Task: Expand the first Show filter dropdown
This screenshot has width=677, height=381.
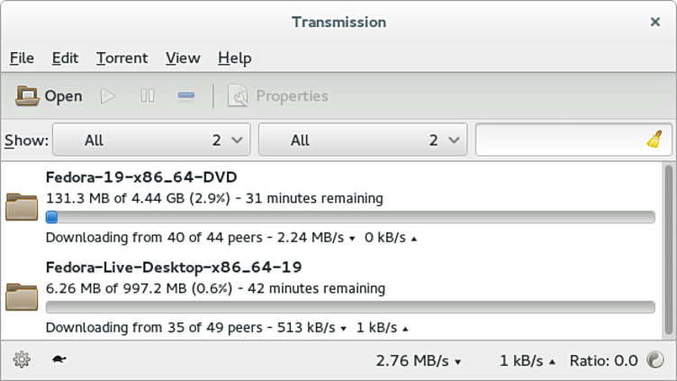Action: [x=151, y=140]
